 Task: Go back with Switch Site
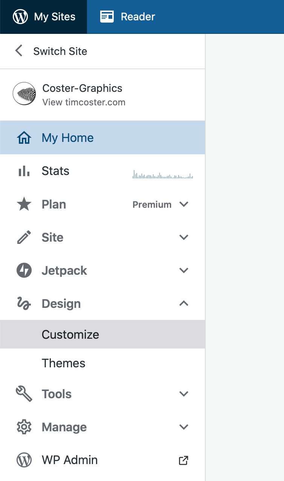coord(51,51)
